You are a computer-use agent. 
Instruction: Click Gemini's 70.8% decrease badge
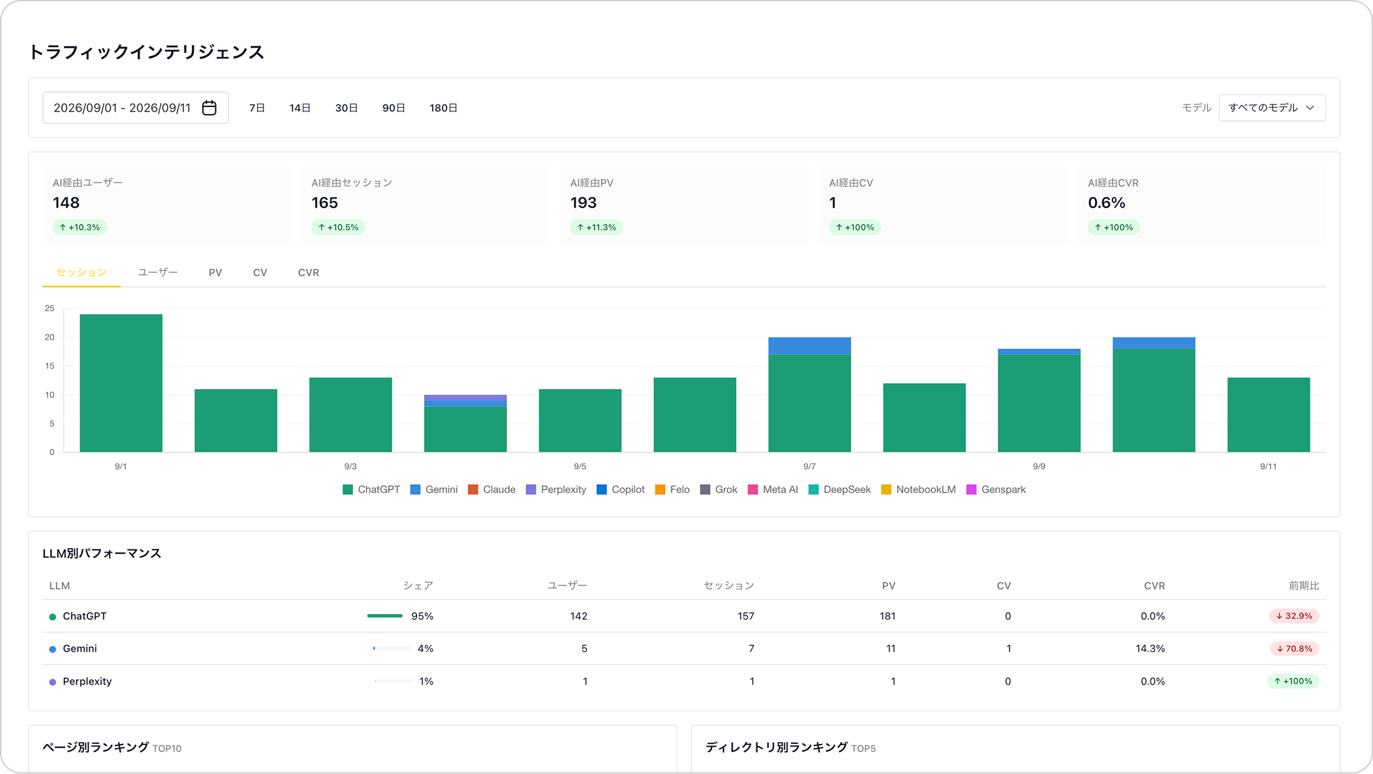(1294, 649)
